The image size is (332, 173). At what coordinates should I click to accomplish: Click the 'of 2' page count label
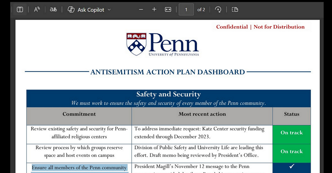pyautogui.click(x=201, y=10)
